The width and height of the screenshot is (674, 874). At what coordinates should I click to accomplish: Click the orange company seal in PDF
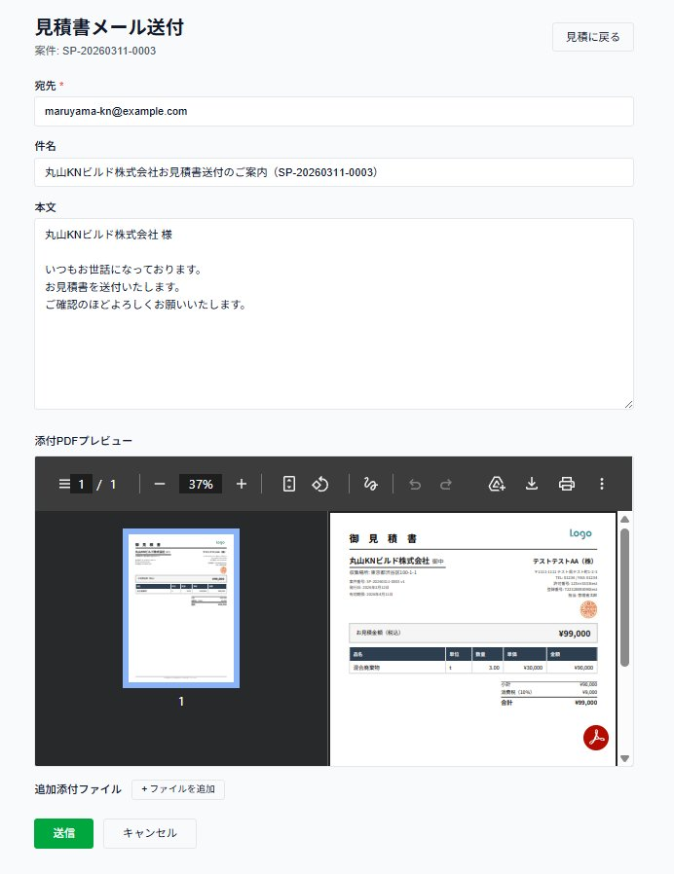pos(588,609)
